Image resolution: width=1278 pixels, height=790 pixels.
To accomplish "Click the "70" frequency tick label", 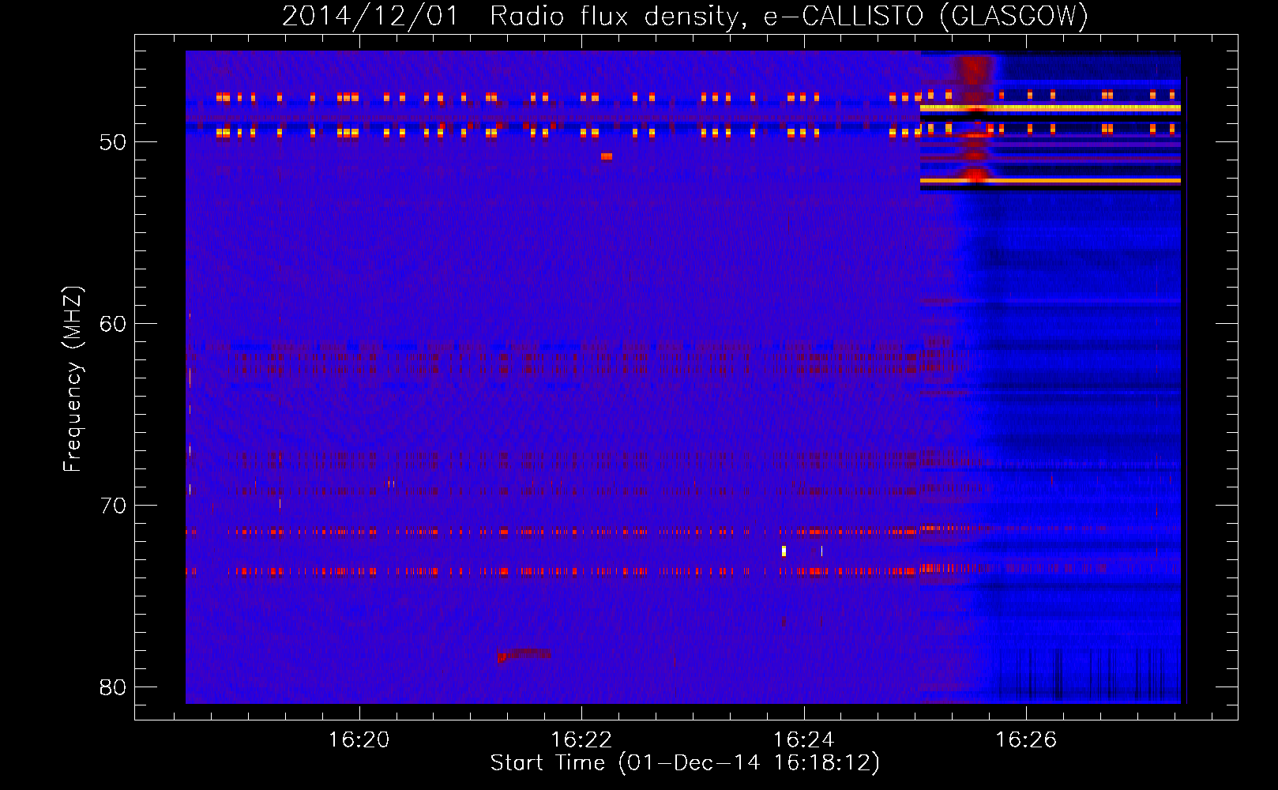I will (113, 506).
